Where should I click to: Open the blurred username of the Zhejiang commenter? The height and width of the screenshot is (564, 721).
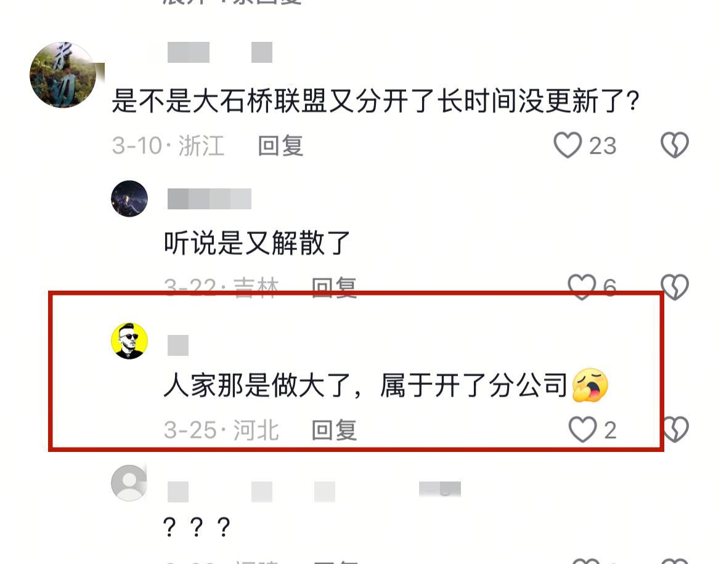220,52
